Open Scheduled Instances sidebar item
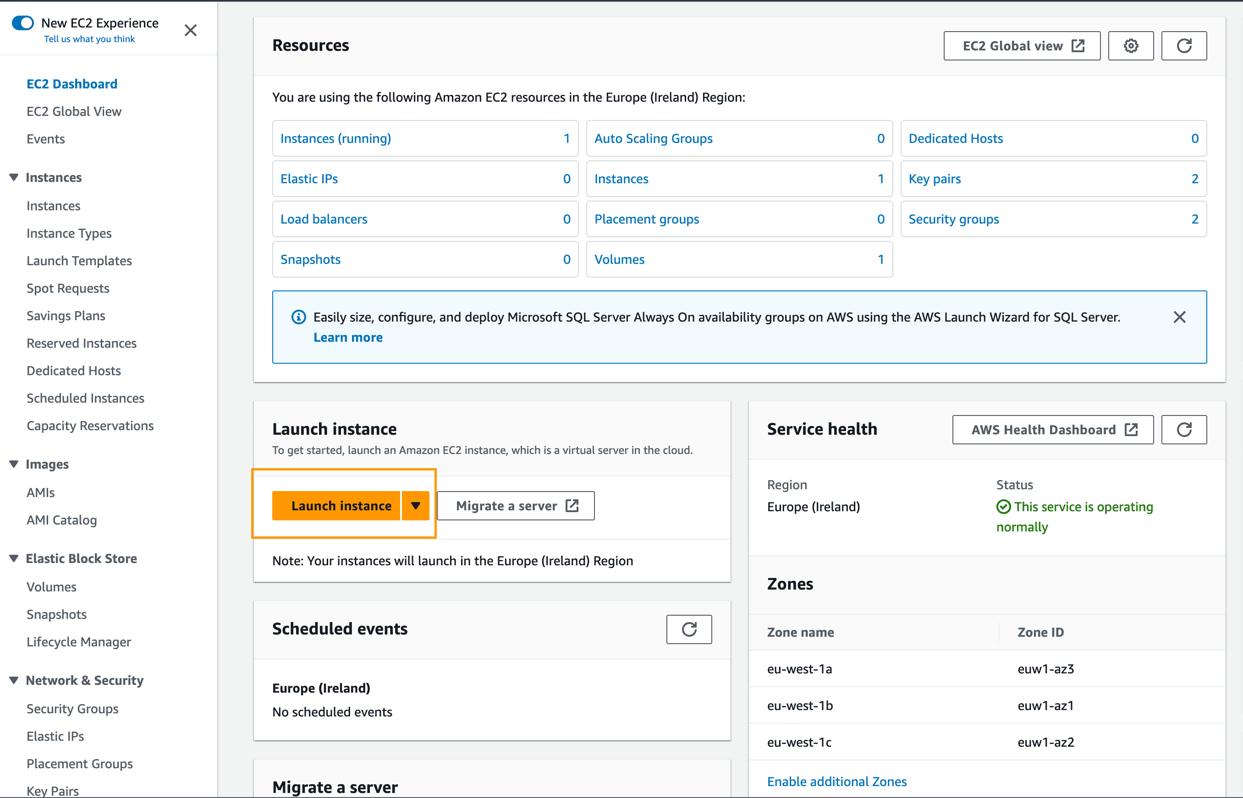This screenshot has width=1243, height=798. (86, 398)
